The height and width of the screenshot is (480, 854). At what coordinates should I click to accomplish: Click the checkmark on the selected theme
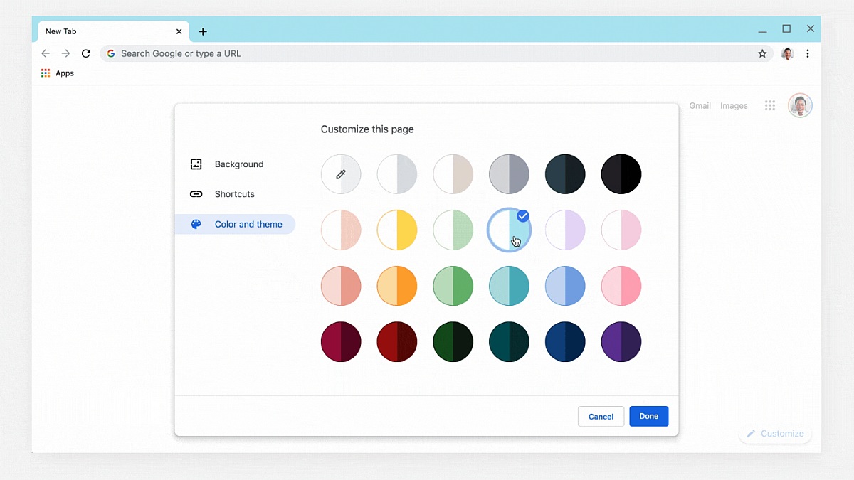pyautogui.click(x=523, y=215)
